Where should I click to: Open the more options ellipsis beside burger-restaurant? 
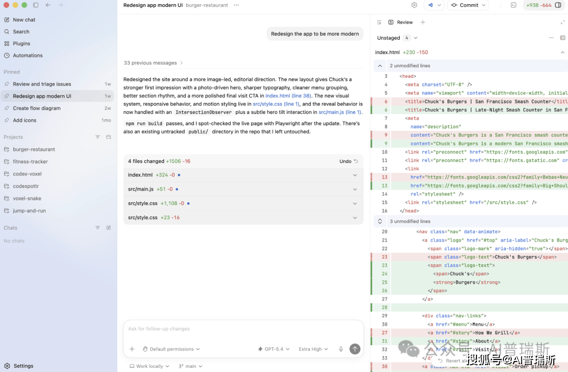coord(236,5)
